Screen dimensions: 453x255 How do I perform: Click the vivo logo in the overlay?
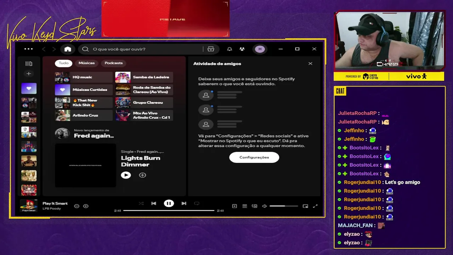416,76
